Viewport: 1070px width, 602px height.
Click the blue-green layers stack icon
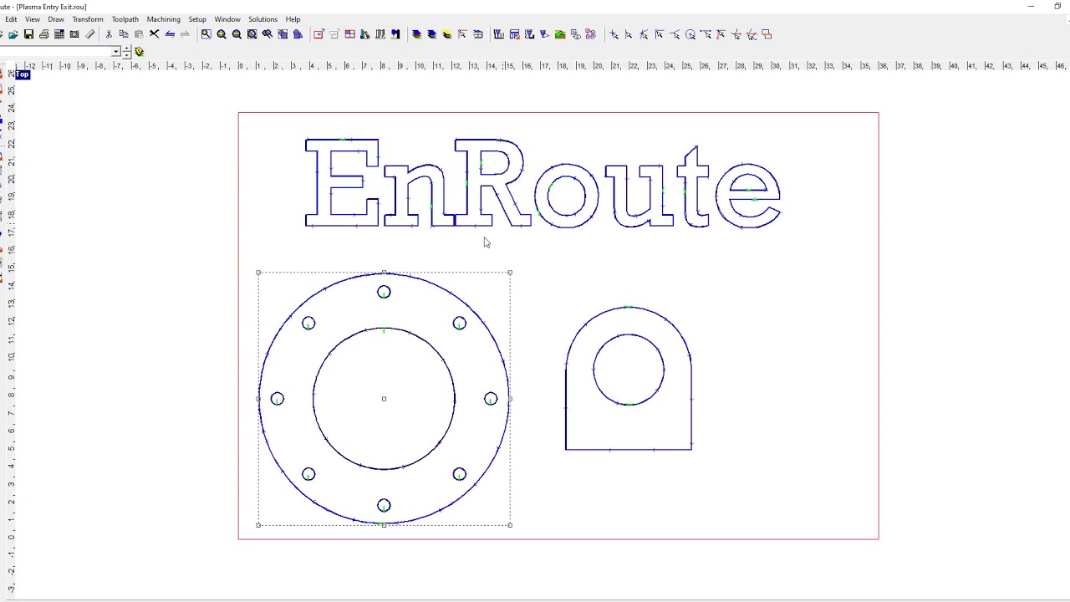pyautogui.click(x=416, y=34)
